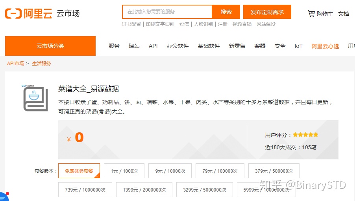This screenshot has height=201, width=355.
Task: Open the 服务 nav menu item
Action: pyautogui.click(x=114, y=46)
